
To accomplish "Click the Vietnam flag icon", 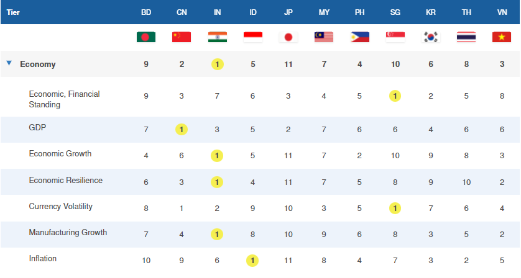I will point(502,37).
